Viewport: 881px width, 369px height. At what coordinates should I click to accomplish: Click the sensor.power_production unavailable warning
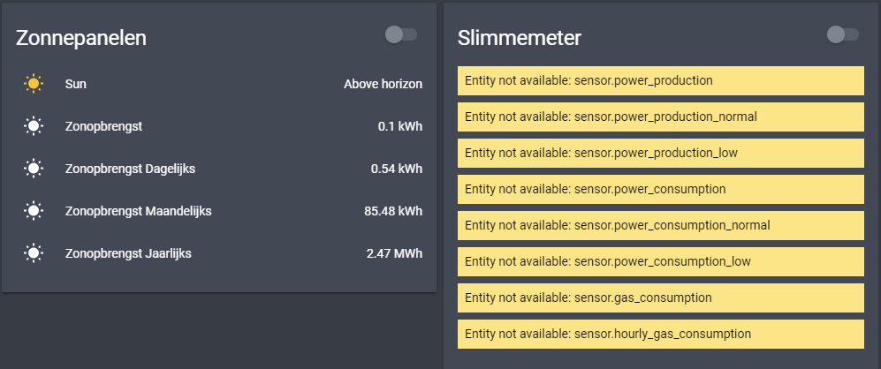pos(661,80)
